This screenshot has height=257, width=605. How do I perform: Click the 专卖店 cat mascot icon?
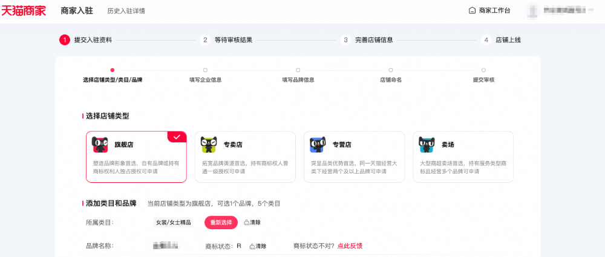[209, 145]
